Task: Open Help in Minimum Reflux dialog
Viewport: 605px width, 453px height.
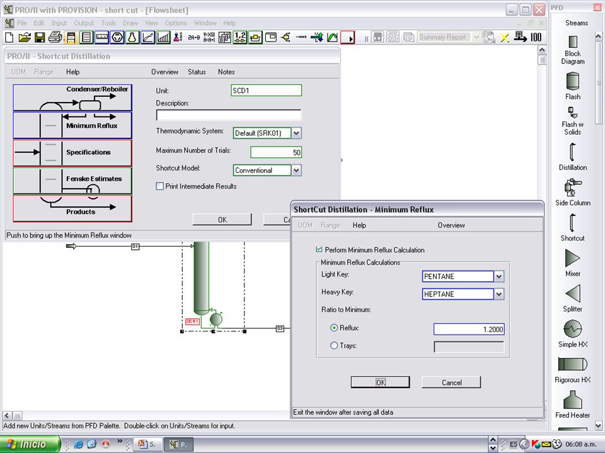Action: 359,225
